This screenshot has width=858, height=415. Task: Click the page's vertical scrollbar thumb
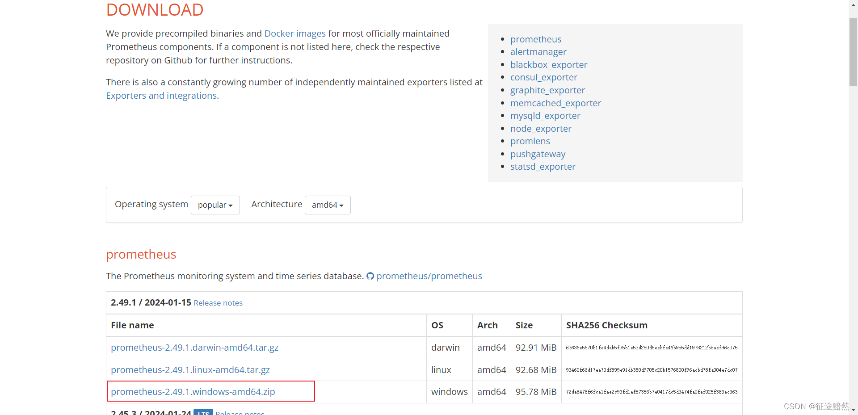click(x=853, y=52)
